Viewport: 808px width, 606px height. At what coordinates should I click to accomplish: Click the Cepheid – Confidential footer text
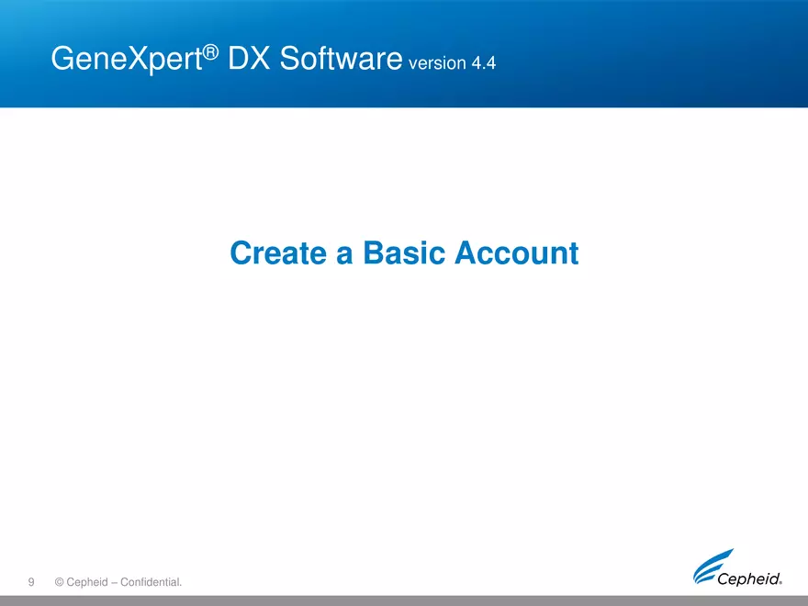pyautogui.click(x=118, y=582)
